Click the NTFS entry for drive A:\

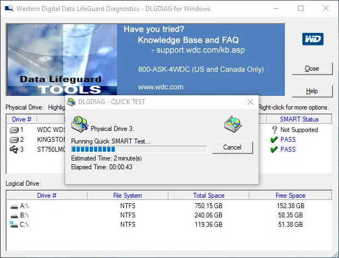[x=128, y=206]
